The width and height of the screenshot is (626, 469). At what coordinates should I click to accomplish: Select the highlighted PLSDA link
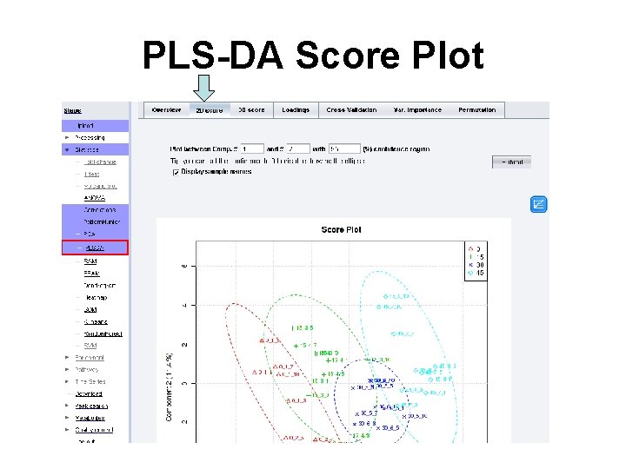(95, 248)
